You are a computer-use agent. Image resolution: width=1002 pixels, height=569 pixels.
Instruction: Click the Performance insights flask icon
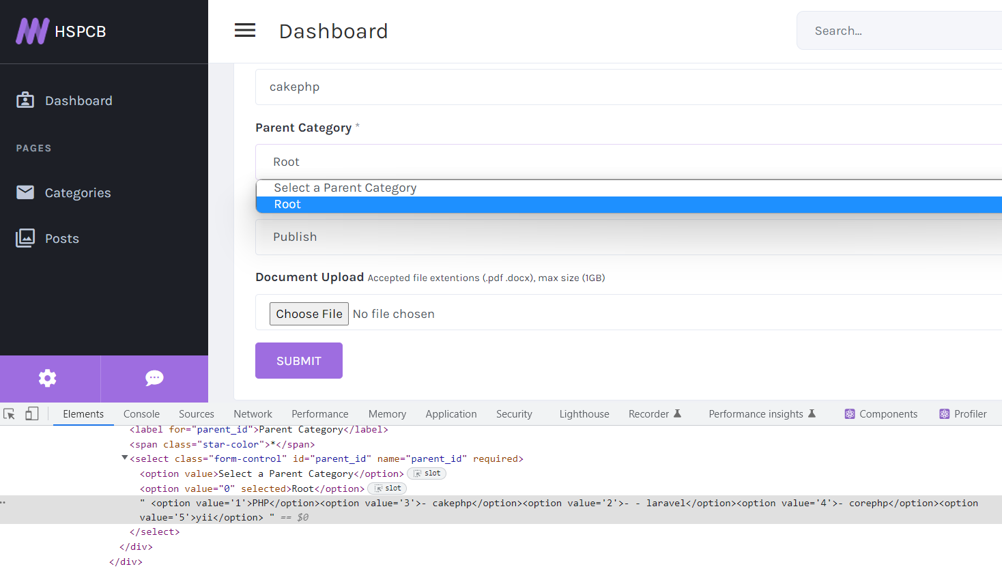812,413
